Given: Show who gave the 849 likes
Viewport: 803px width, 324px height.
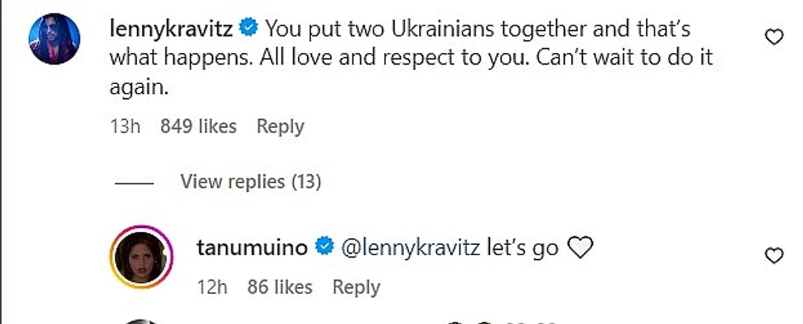Looking at the screenshot, I should tap(198, 126).
